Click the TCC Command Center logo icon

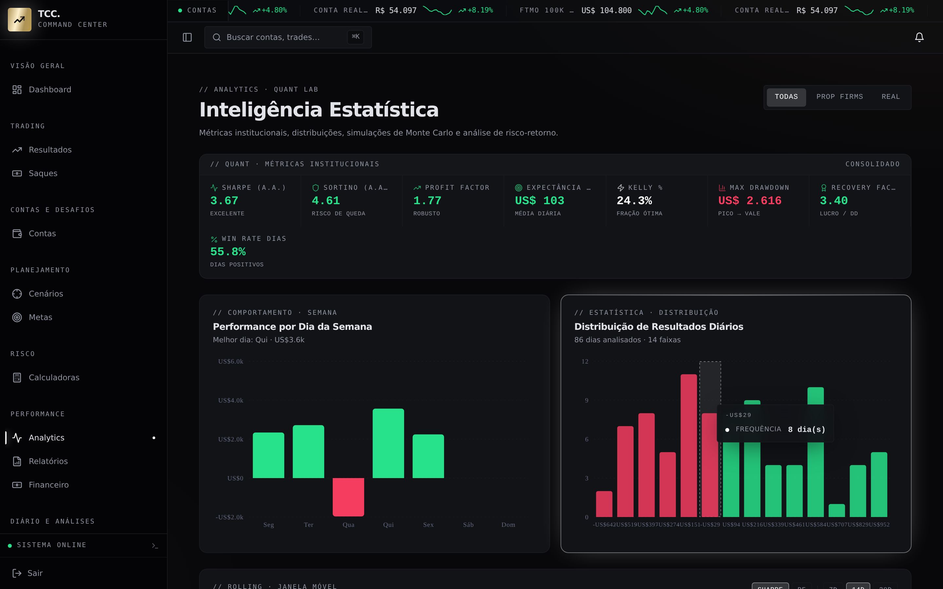tap(20, 20)
